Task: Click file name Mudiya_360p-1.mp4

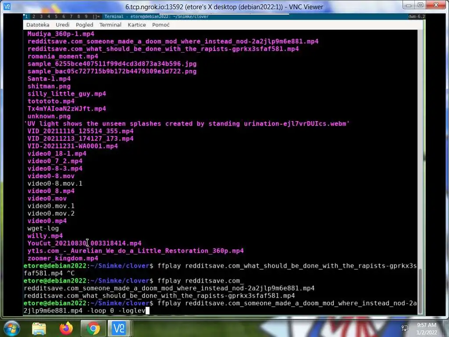Action: pyautogui.click(x=61, y=34)
